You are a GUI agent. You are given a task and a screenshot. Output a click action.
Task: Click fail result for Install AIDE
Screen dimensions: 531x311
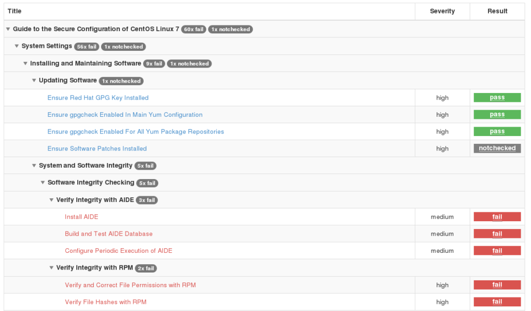point(497,217)
